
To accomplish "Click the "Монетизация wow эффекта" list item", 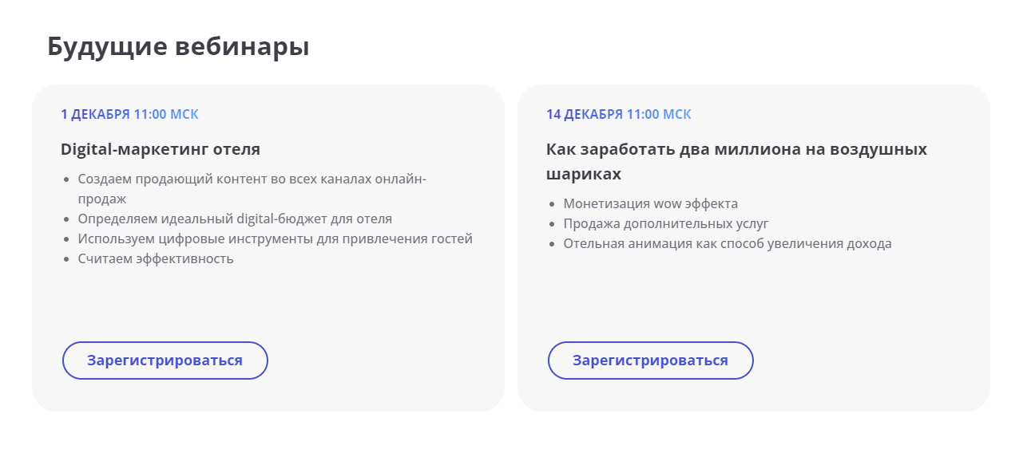I will click(x=650, y=203).
